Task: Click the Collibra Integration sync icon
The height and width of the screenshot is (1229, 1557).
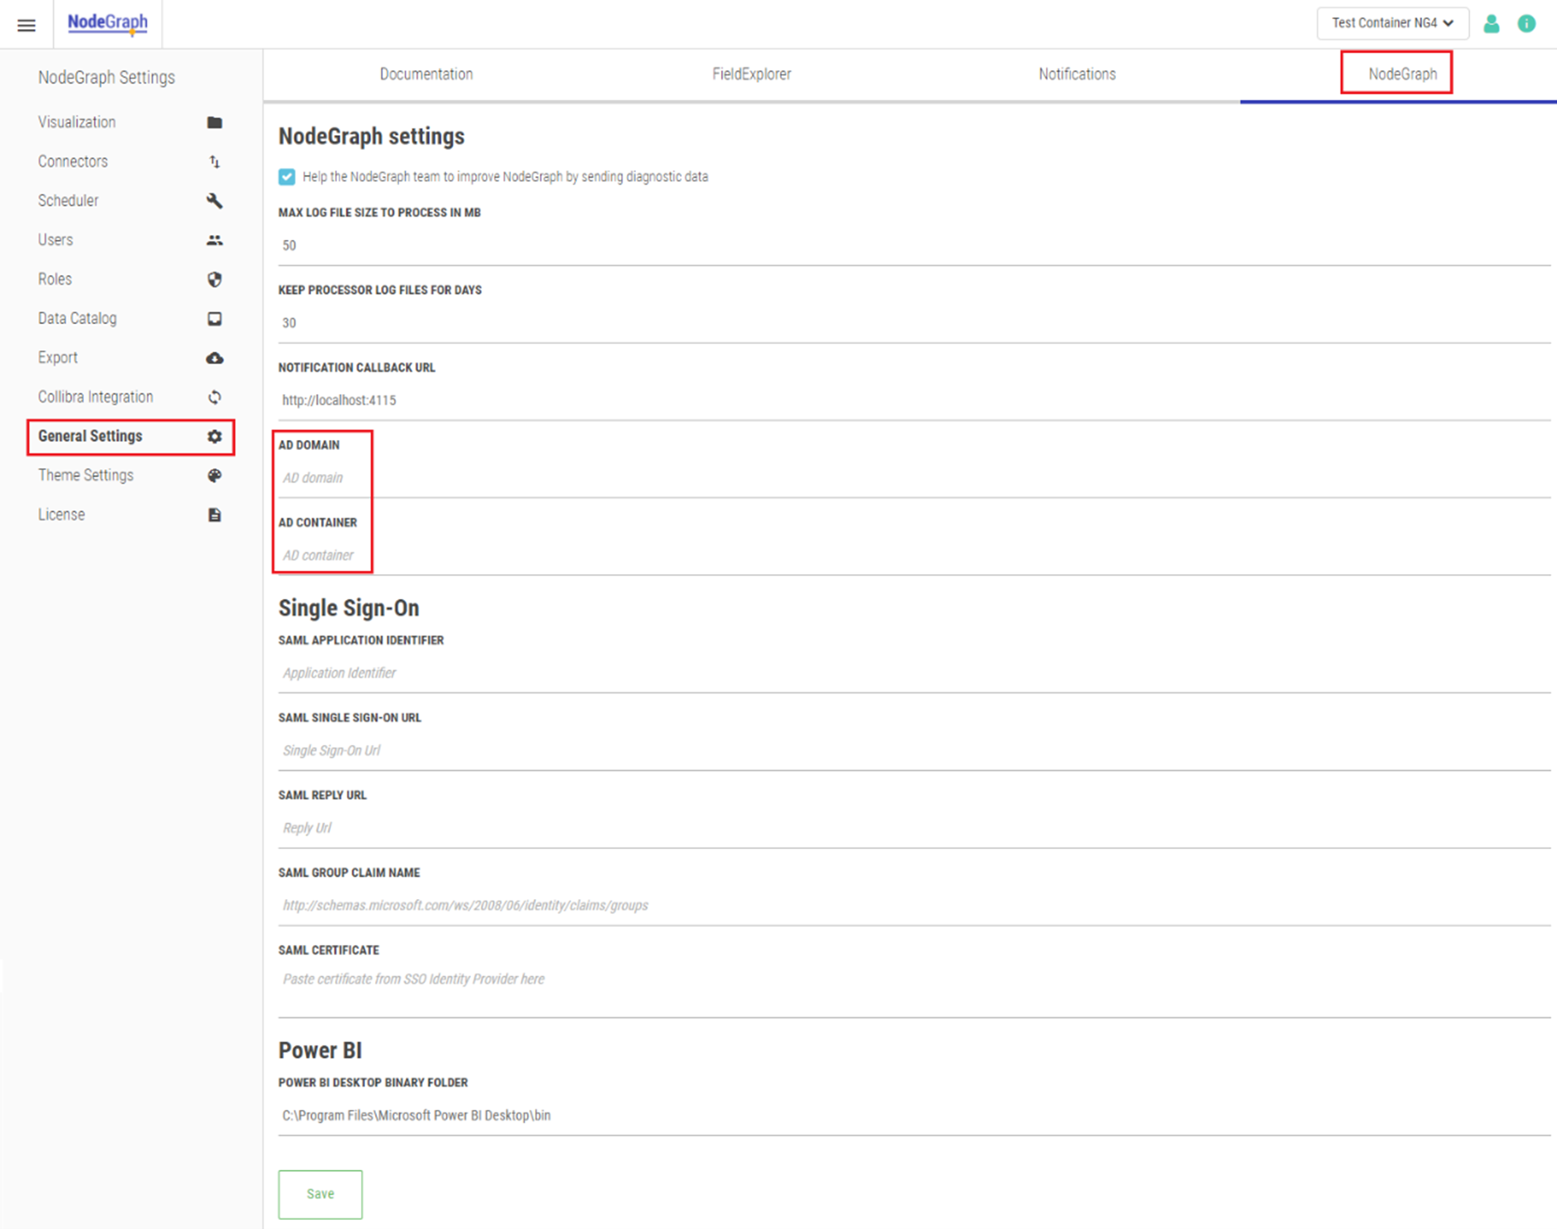Action: [x=214, y=397]
